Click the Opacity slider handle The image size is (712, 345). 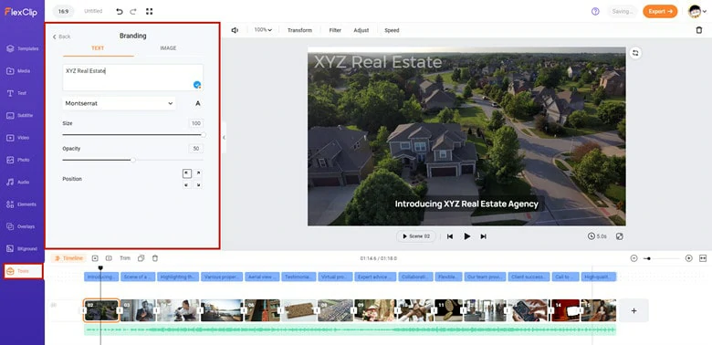(x=133, y=160)
